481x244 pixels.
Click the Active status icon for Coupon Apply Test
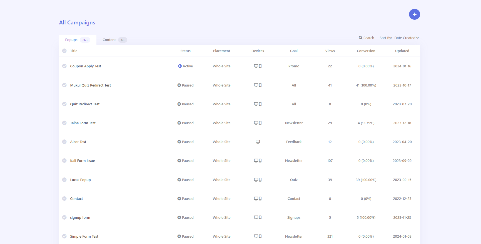(x=180, y=66)
